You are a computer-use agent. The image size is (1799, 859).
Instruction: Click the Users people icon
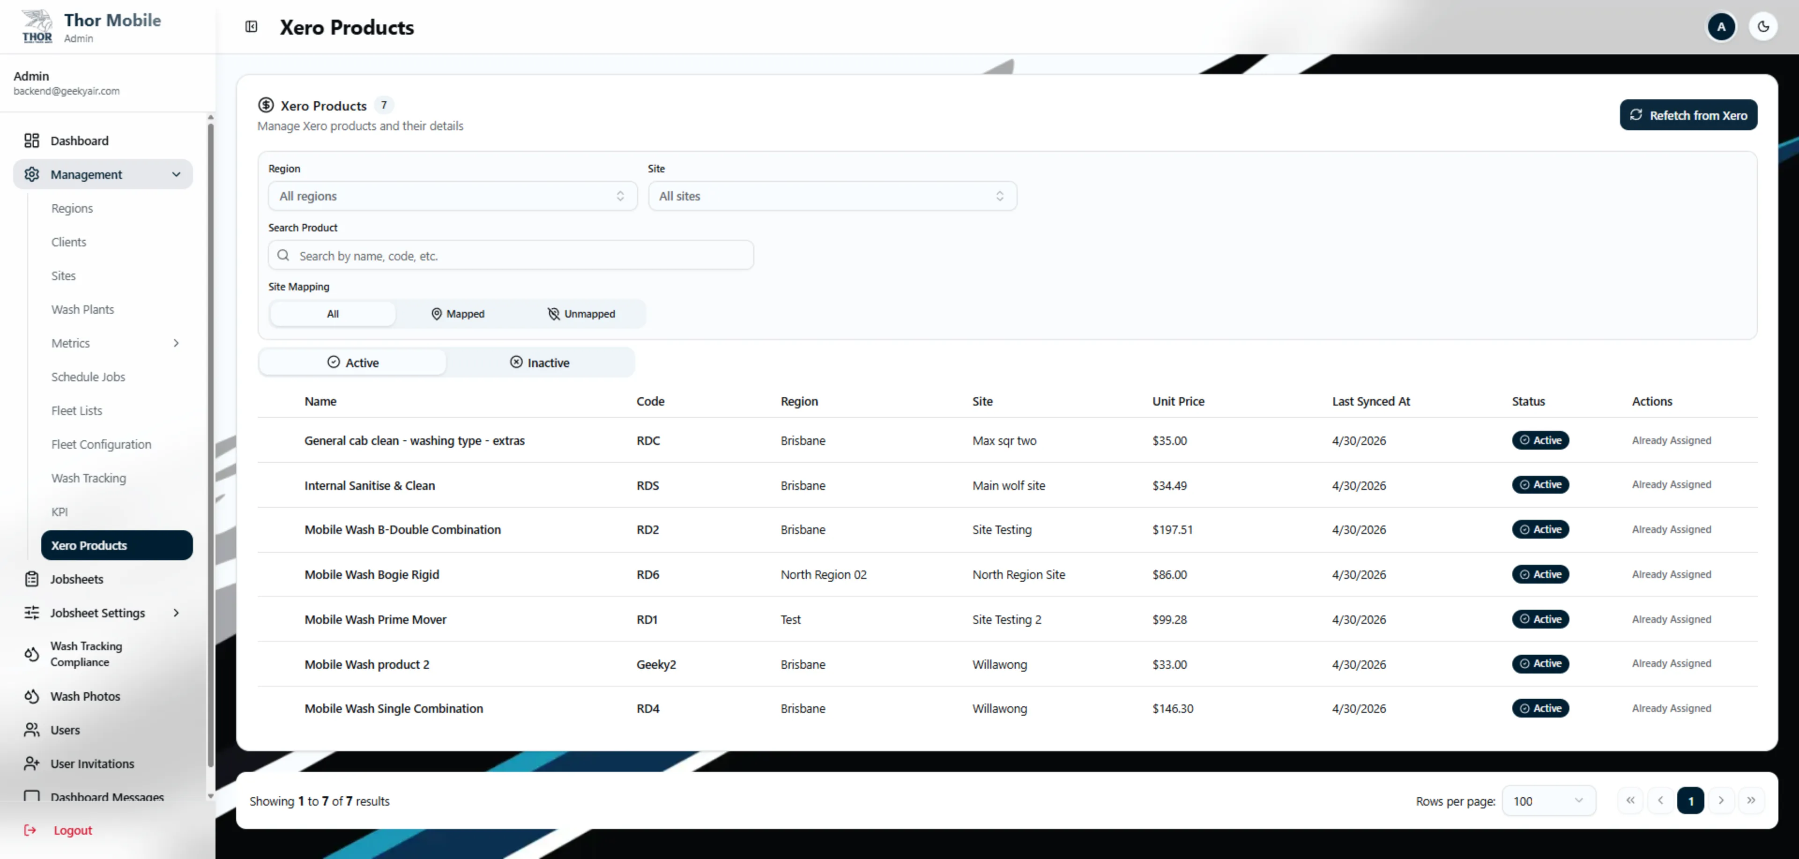(31, 730)
